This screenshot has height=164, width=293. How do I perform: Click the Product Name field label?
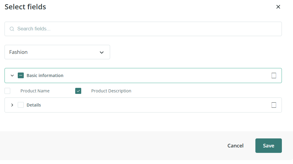[35, 91]
